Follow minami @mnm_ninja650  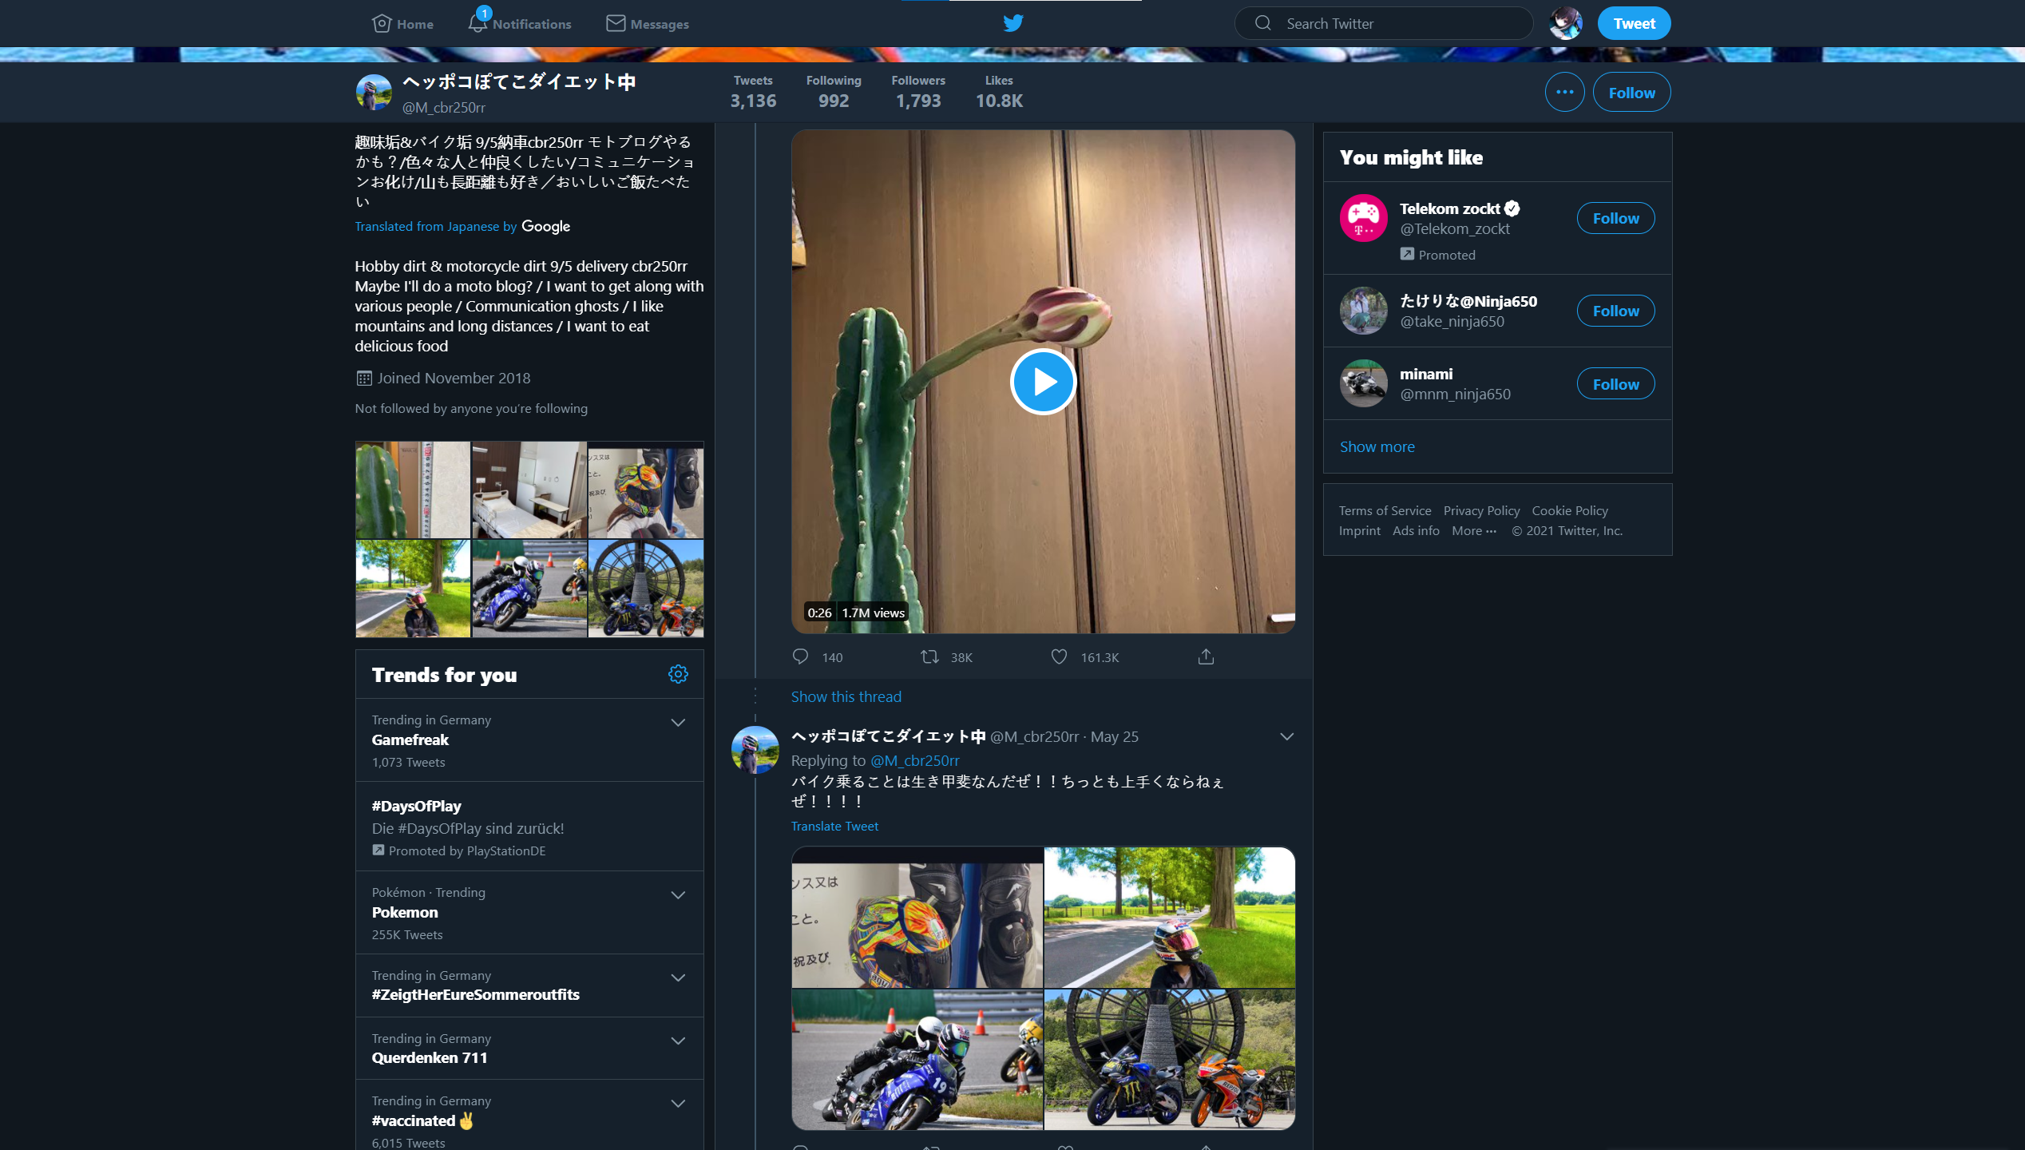(x=1615, y=384)
